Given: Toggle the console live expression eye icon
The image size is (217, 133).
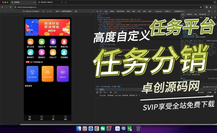Looking at the screenshot, I should 111,92.
